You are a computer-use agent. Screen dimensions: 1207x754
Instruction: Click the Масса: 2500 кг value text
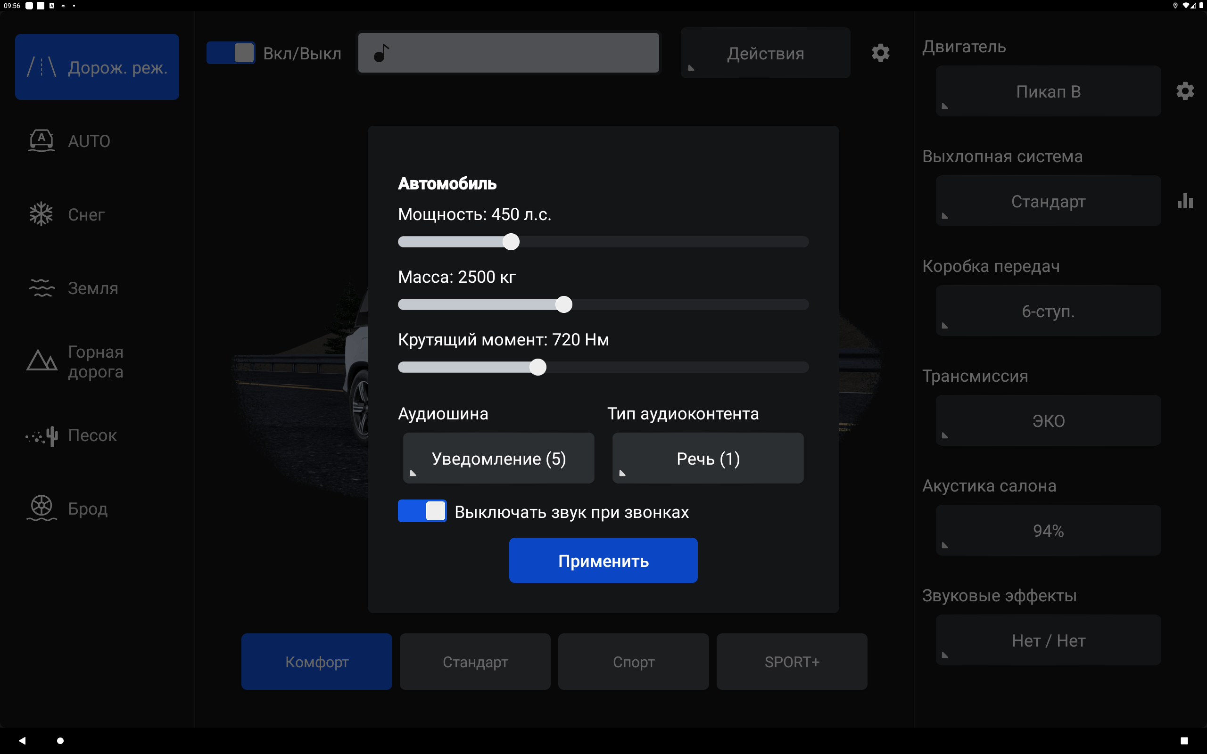pos(456,277)
